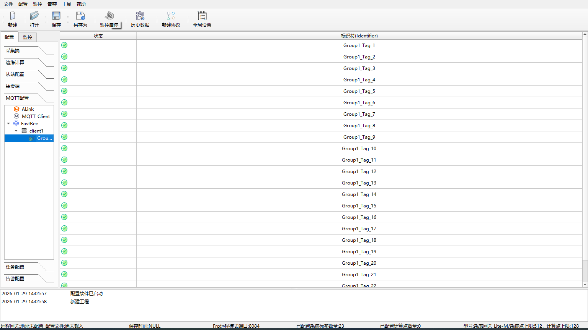Viewport: 588px width, 330px height.
Task: Click the green status check for Group1_Tag_1
Action: click(64, 45)
